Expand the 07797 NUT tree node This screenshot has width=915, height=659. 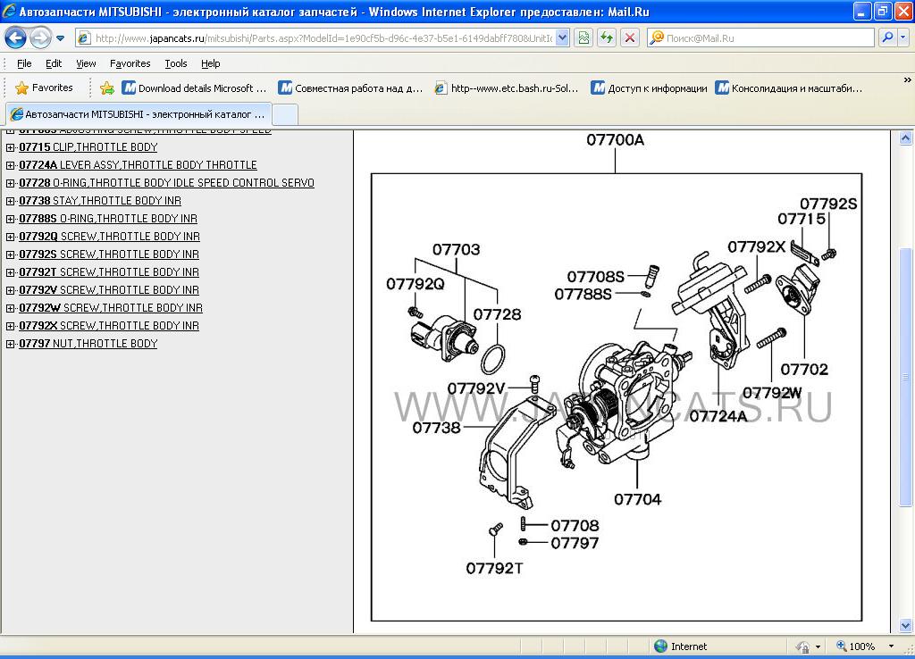click(11, 344)
